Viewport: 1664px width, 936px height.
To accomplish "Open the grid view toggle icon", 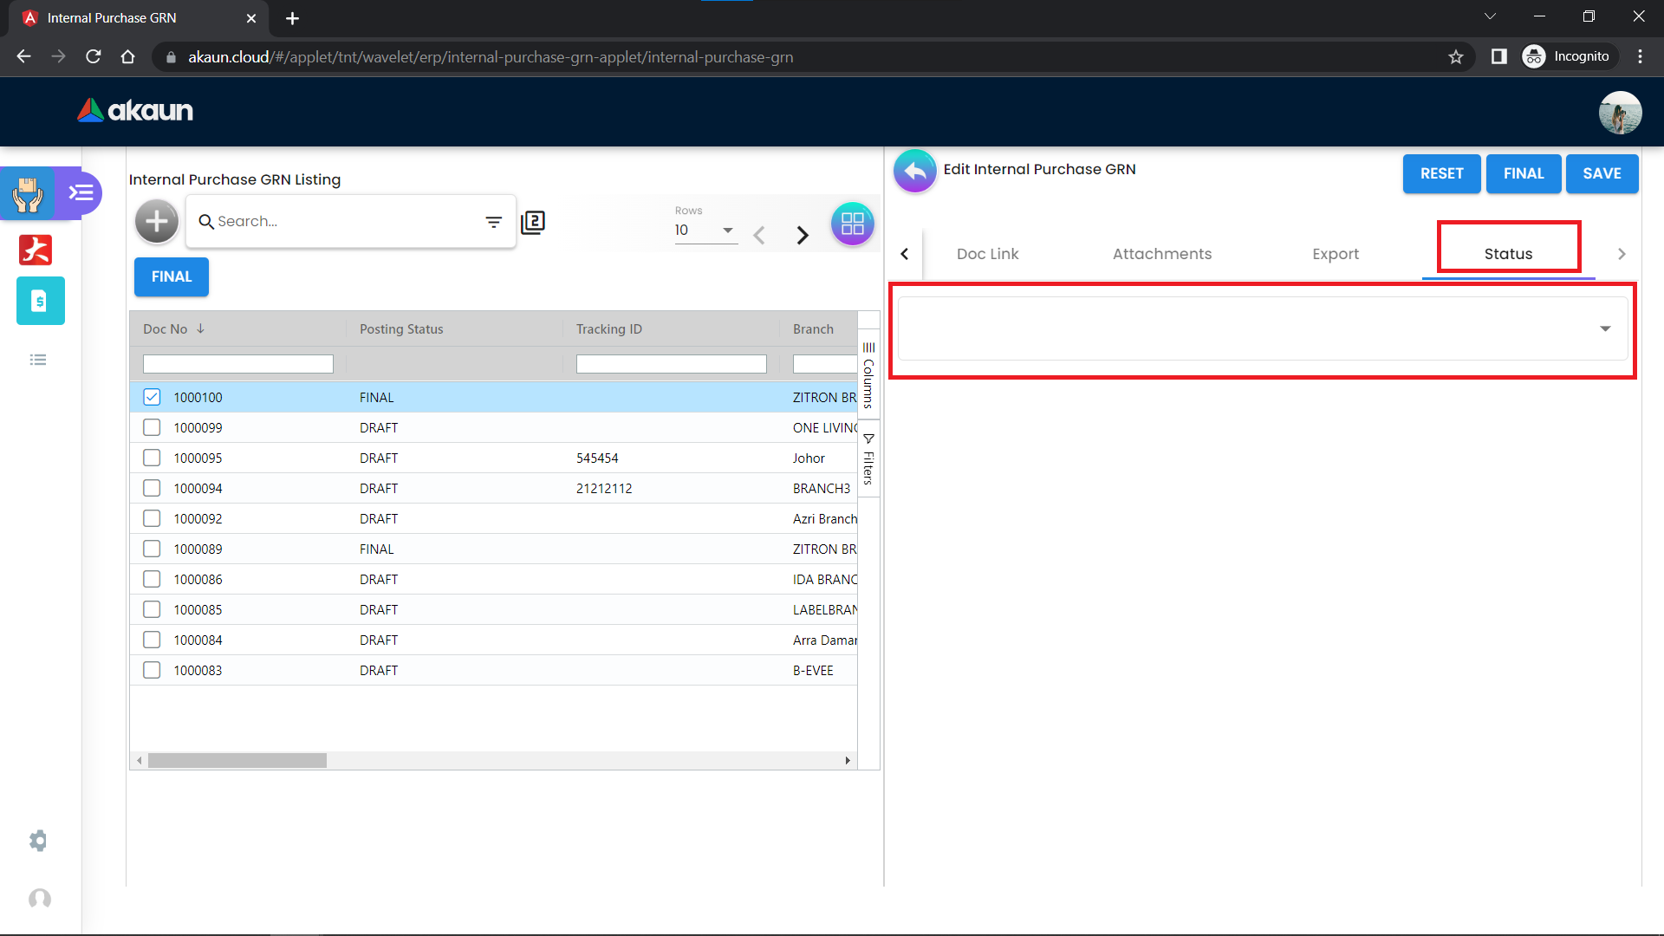I will 852,224.
